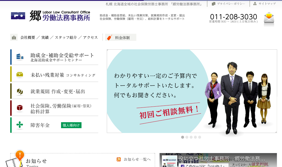Select the first carousel dot indicator

coord(183,137)
